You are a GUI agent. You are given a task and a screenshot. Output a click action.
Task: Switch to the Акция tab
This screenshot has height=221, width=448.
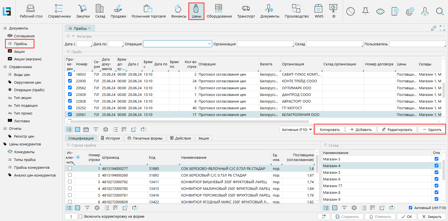click(204, 138)
